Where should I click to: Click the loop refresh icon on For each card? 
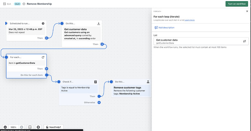pos(43,57)
